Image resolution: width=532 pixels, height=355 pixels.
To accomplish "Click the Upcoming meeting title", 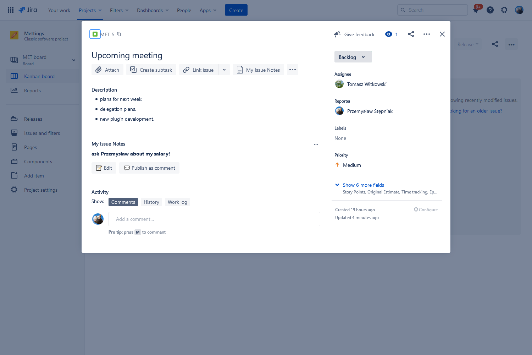I will pyautogui.click(x=127, y=55).
